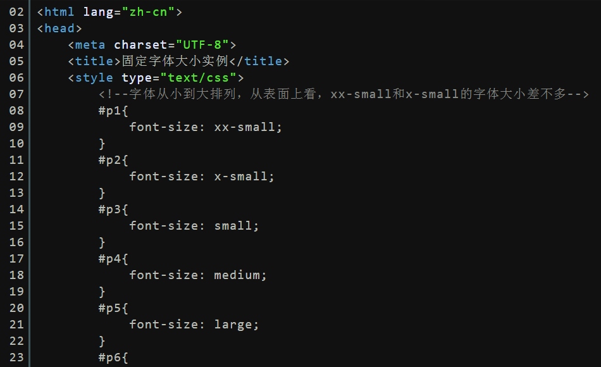Screen dimensions: 601x367
Task: Click the meta charset line
Action: (x=152, y=45)
